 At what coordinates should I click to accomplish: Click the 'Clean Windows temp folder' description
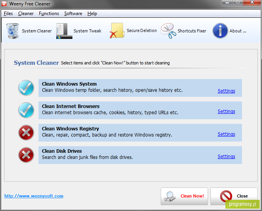(112, 90)
